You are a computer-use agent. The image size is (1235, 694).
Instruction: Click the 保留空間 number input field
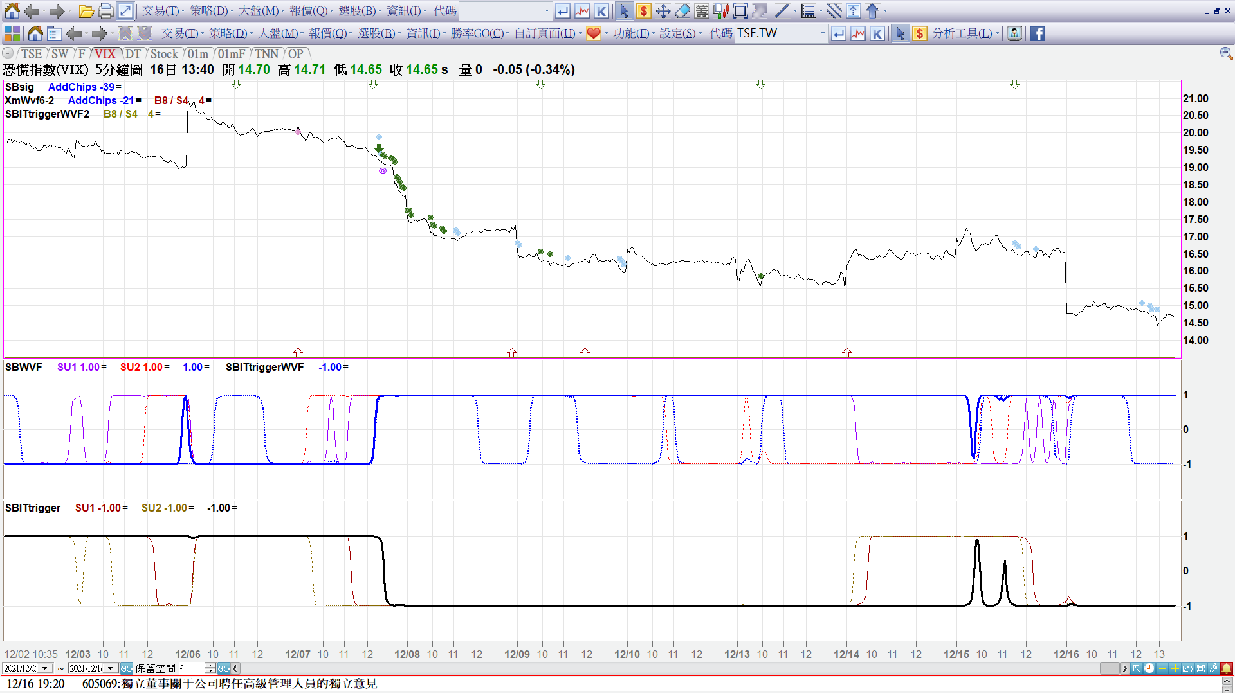click(x=192, y=668)
